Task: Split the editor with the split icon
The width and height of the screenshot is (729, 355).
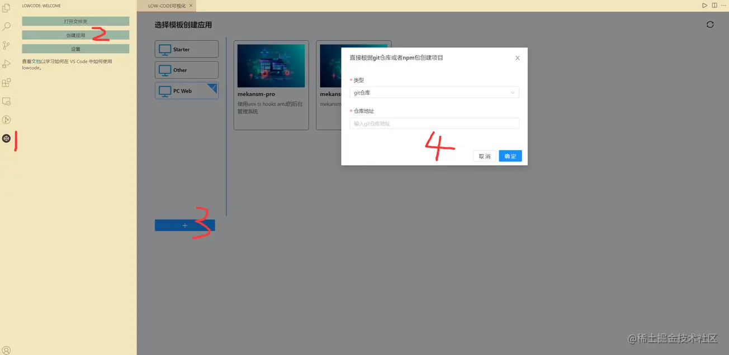Action: (714, 6)
